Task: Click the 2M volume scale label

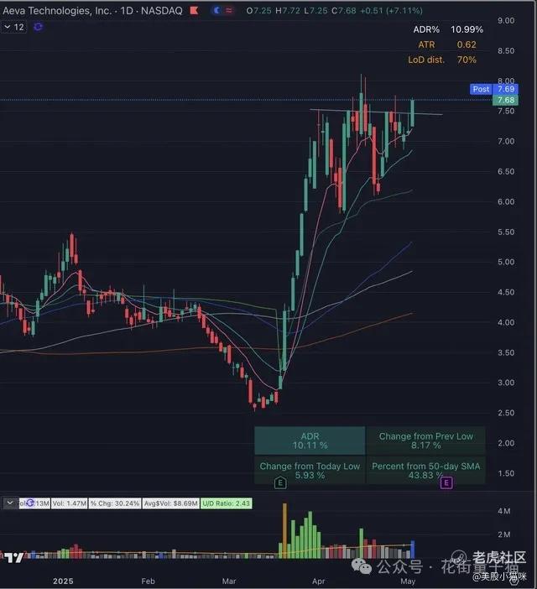Action: (x=504, y=534)
